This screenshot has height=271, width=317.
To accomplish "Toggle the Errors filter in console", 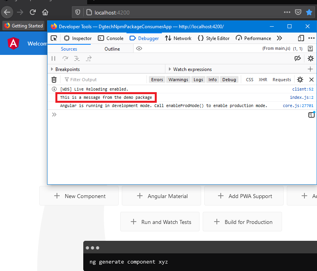I will [157, 80].
